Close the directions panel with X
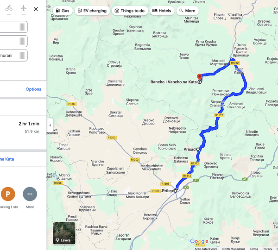The image size is (278, 250). point(36,9)
